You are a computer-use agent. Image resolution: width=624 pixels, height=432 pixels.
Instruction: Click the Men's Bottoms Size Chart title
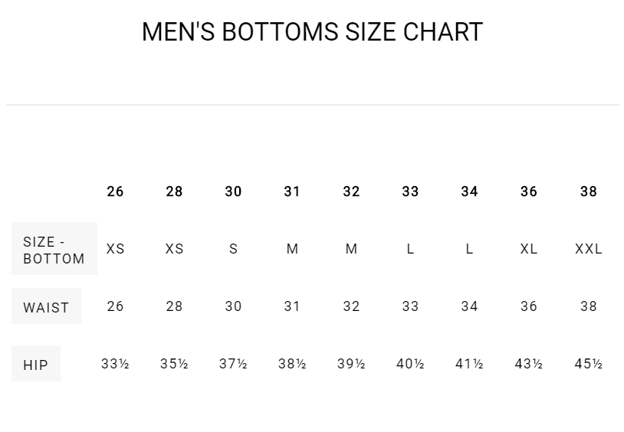coord(312,32)
